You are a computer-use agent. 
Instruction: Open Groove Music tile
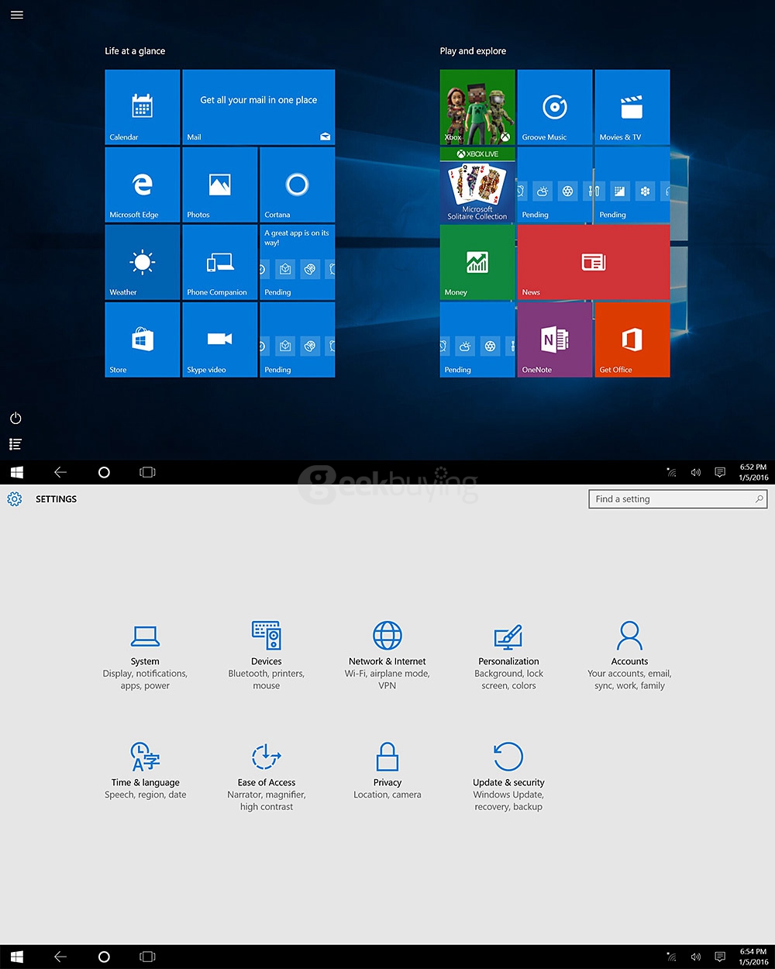click(555, 107)
